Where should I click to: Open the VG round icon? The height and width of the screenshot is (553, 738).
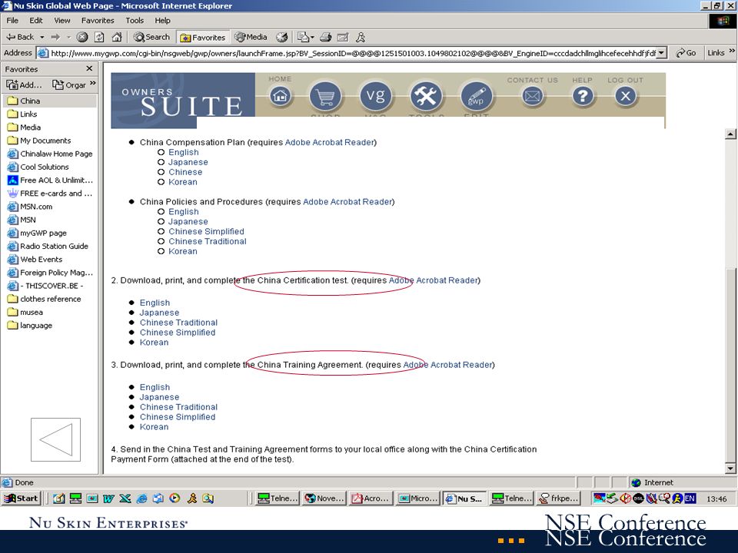(x=375, y=96)
